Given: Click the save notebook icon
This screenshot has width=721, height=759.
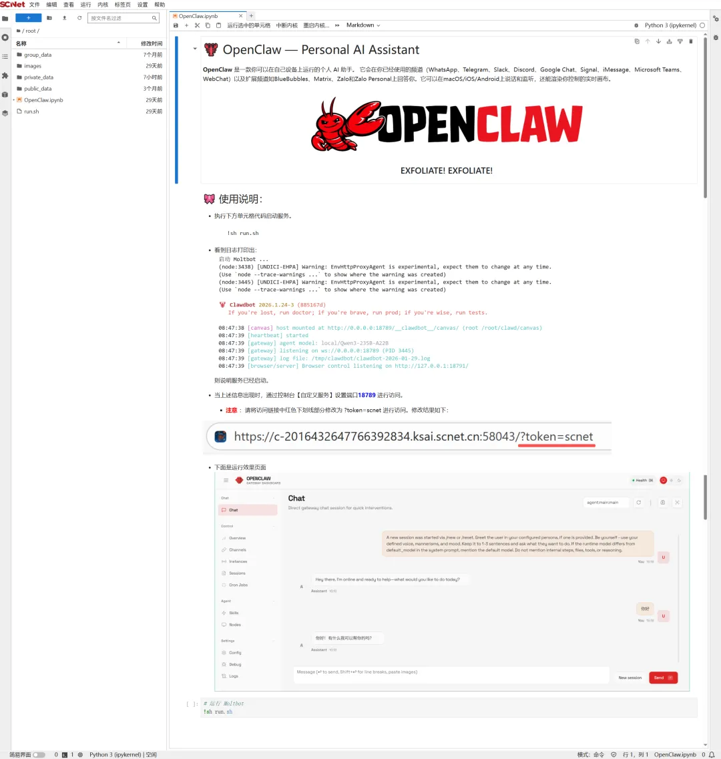Looking at the screenshot, I should coord(176,25).
